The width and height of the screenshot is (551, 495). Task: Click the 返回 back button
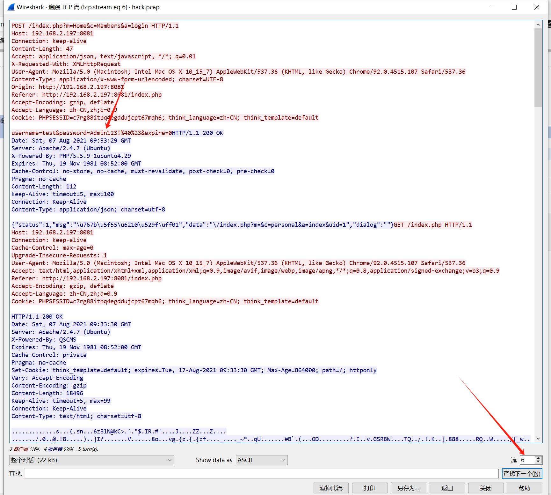coord(447,488)
